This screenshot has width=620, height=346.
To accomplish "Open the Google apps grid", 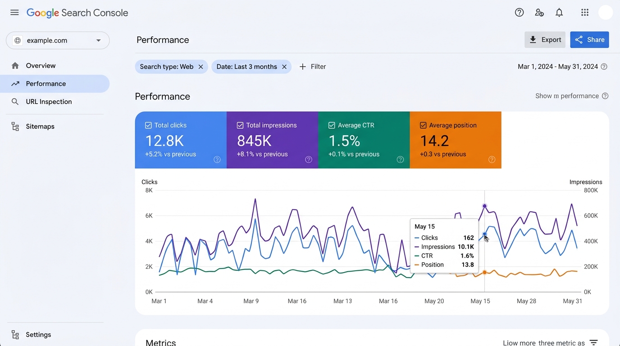I will click(585, 13).
